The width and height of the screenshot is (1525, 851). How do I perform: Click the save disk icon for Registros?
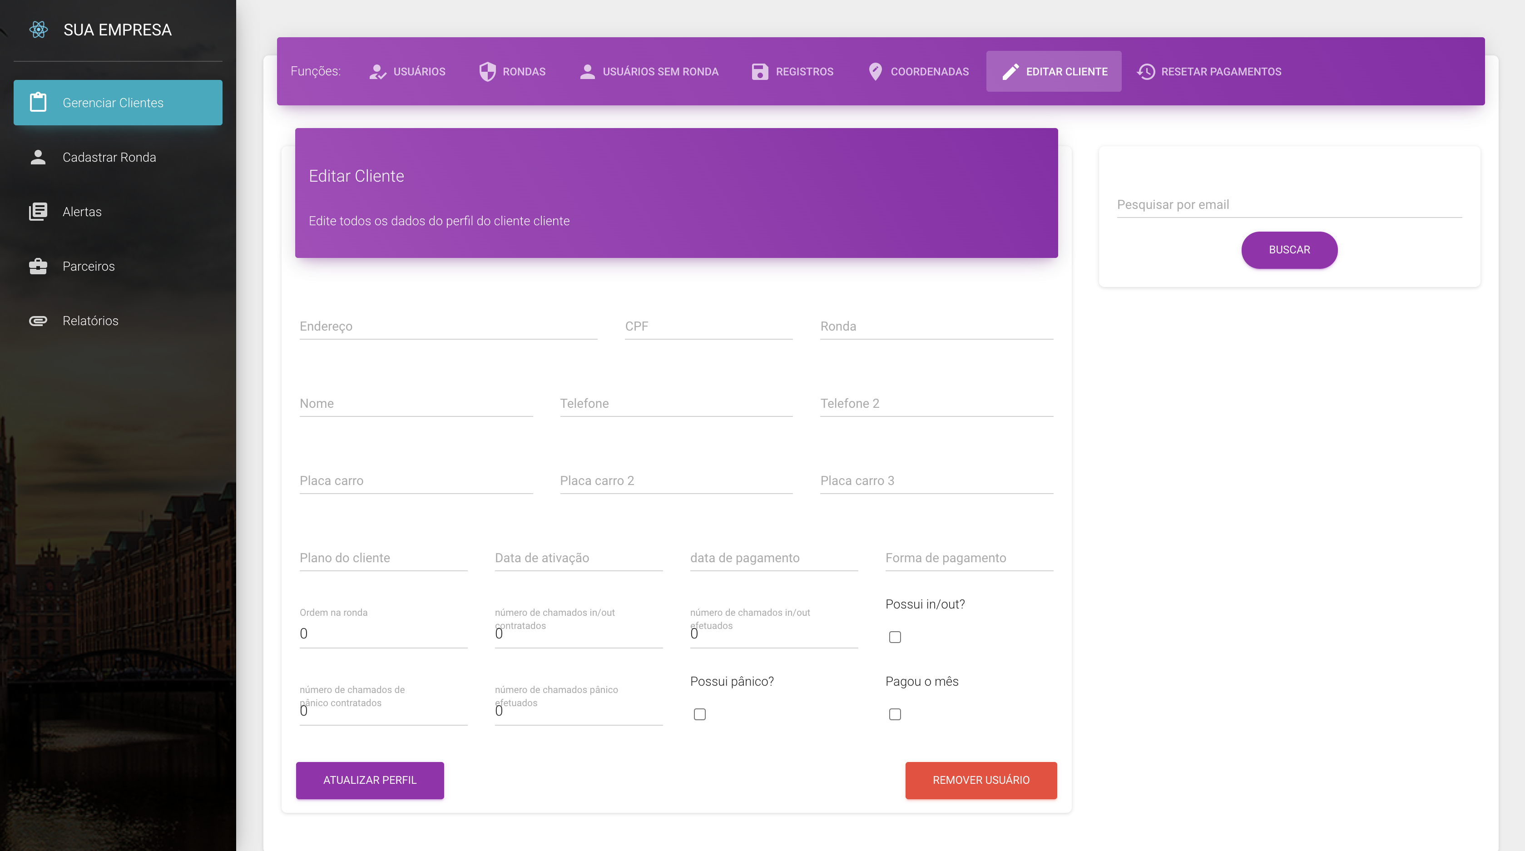click(x=759, y=72)
